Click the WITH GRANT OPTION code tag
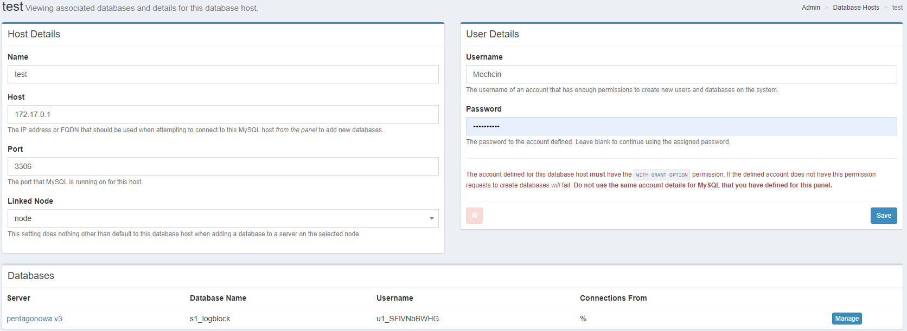907x331 pixels. click(661, 175)
